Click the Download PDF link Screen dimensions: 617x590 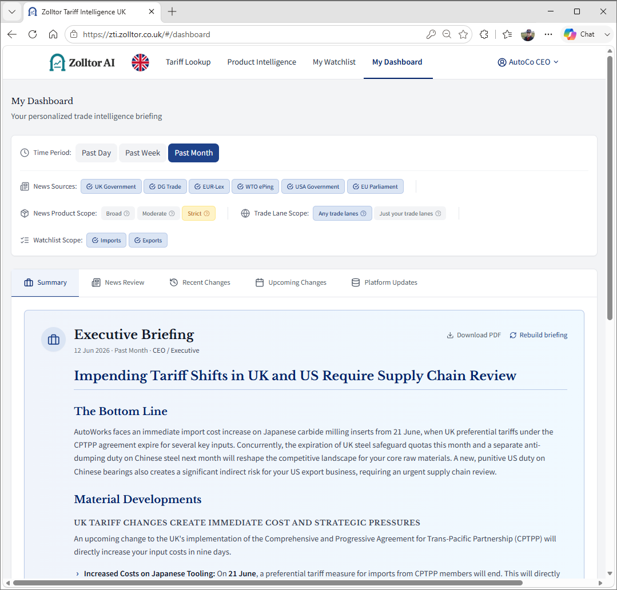click(474, 335)
